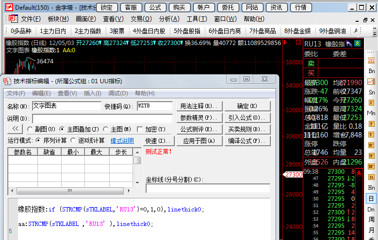This screenshot has width=378, height=240.
Task: Open the 5外盘股指 tab
Action: pyautogui.click(x=187, y=30)
